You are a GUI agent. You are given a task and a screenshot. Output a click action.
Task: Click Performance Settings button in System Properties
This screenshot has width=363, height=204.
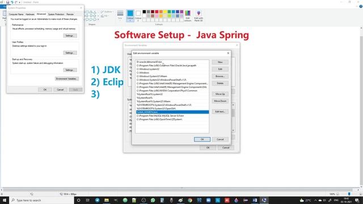(x=70, y=36)
